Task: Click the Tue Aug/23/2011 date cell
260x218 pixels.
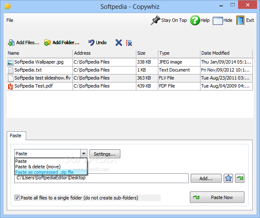Action: pos(225,78)
